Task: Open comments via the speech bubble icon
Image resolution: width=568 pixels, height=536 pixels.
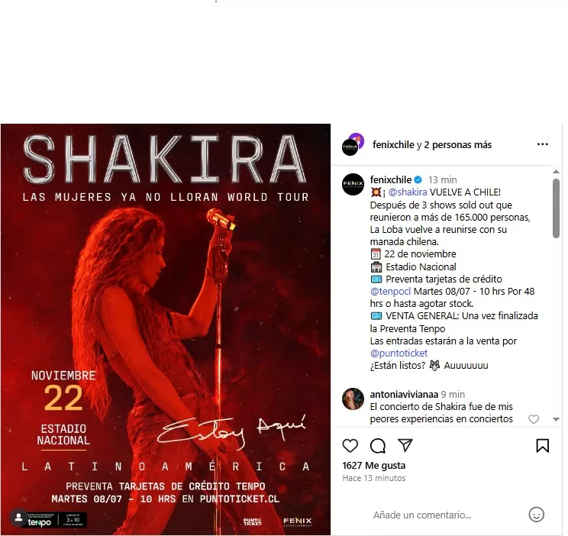Action: click(x=377, y=446)
